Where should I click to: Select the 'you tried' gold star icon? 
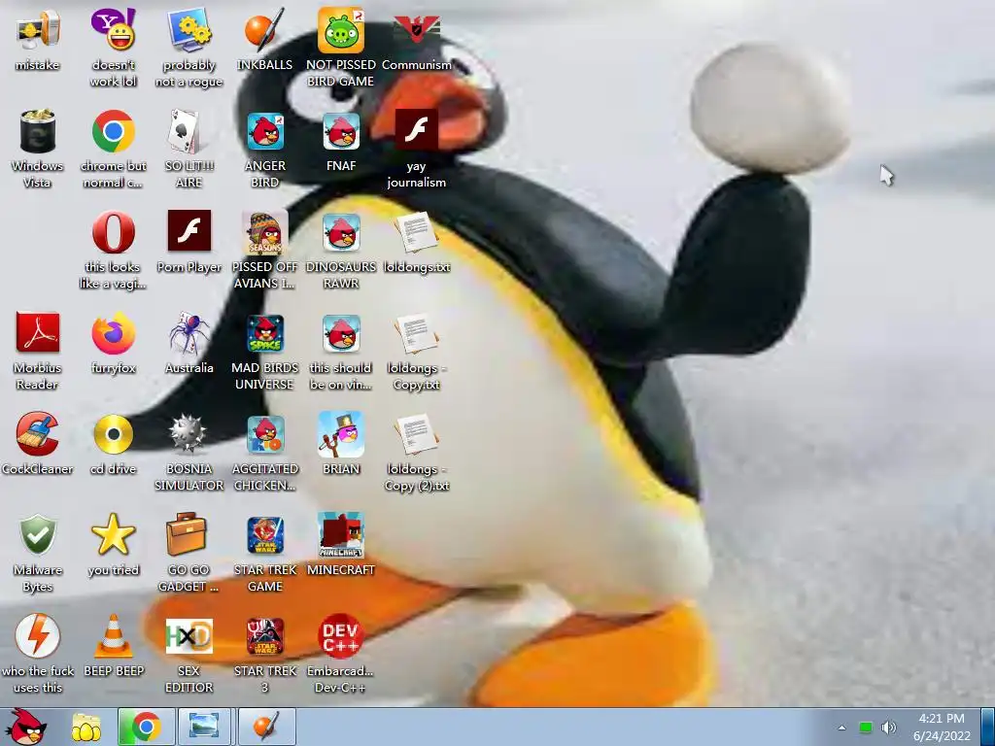pos(113,535)
